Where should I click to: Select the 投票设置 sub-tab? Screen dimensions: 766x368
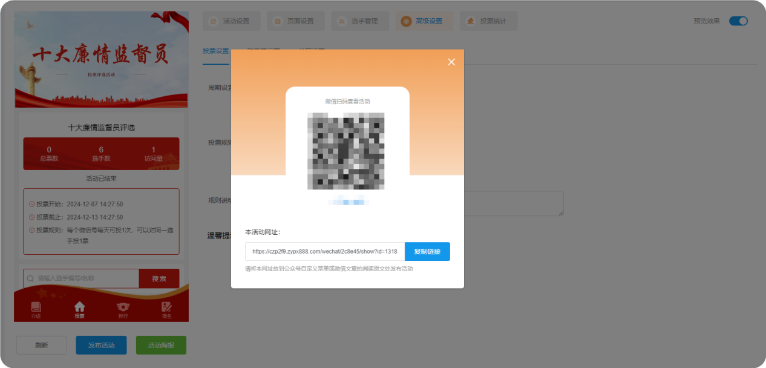click(x=215, y=51)
